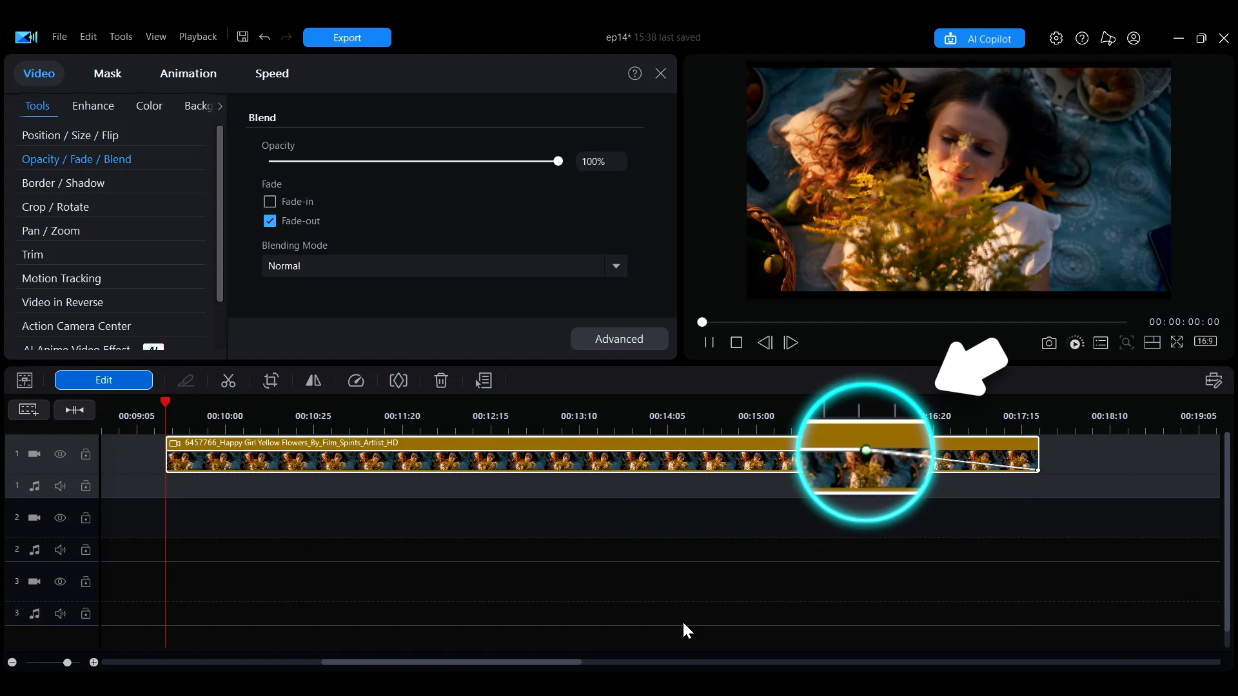This screenshot has width=1238, height=696.
Task: Lock audio track 3
Action: (86, 614)
